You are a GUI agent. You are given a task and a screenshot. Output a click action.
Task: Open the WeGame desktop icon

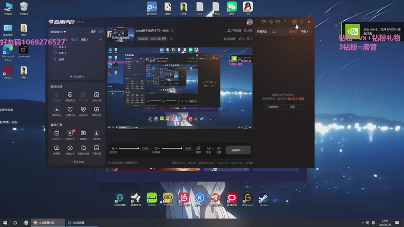coord(247,199)
